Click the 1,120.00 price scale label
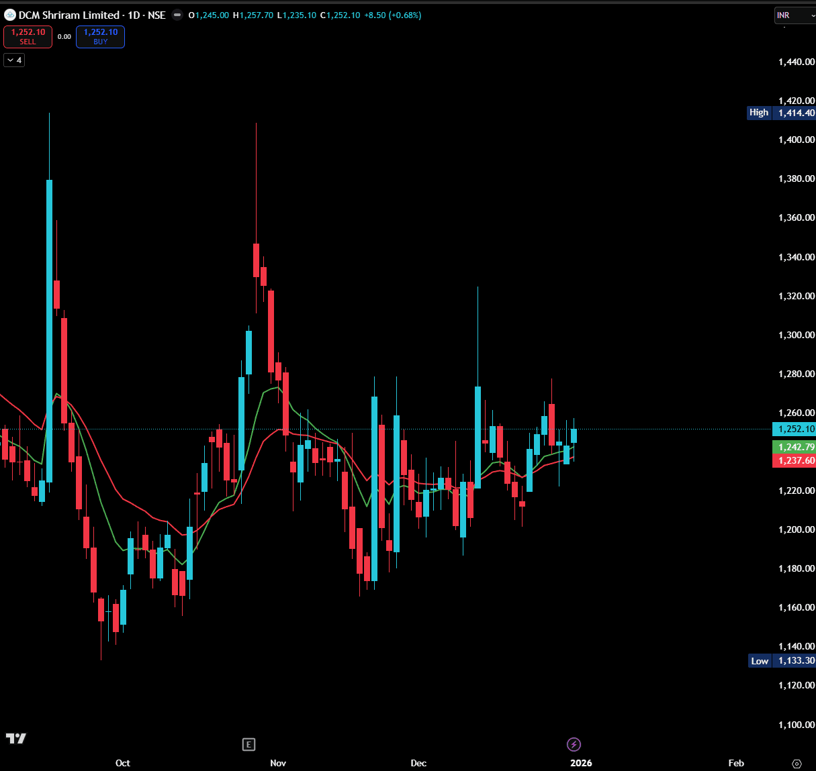Image resolution: width=816 pixels, height=771 pixels. click(796, 685)
